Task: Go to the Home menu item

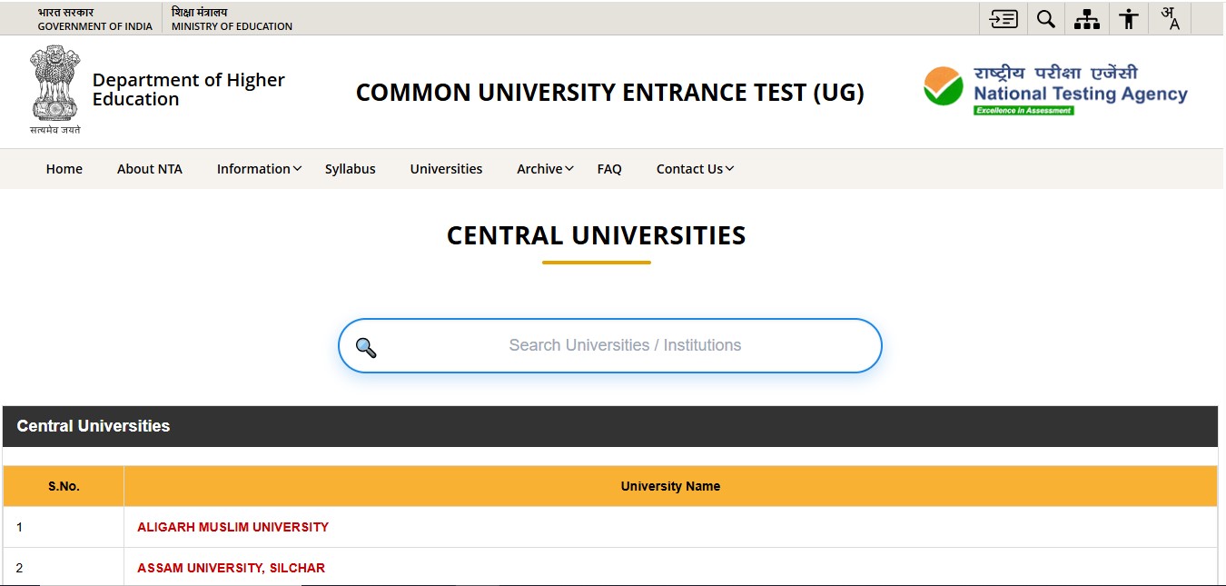Action: pos(64,169)
